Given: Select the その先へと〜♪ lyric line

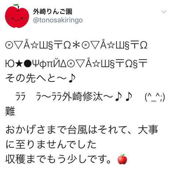Looking at the screenshot, I should click(40, 78).
